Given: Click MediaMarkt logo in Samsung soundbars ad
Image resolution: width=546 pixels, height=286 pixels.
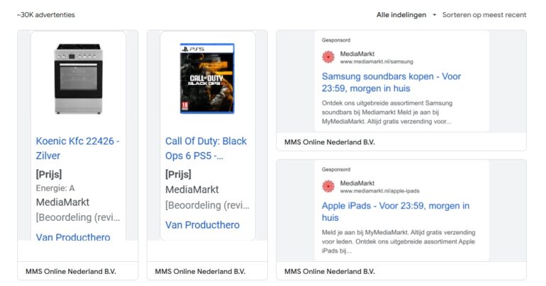Looking at the screenshot, I should pyautogui.click(x=328, y=57).
